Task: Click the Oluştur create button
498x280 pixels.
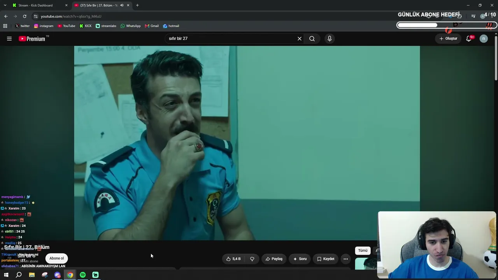Action: click(448, 38)
